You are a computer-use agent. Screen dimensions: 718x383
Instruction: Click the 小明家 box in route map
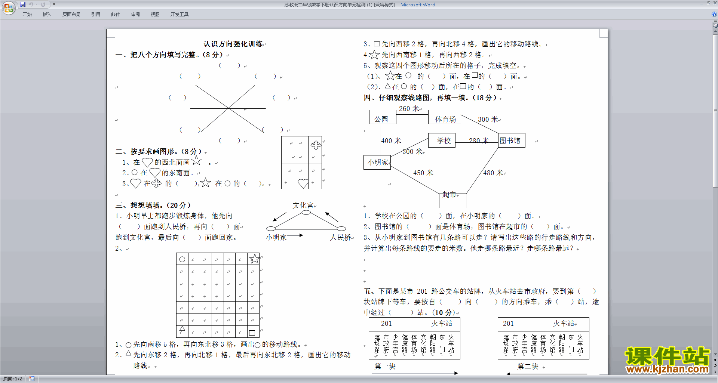click(377, 162)
